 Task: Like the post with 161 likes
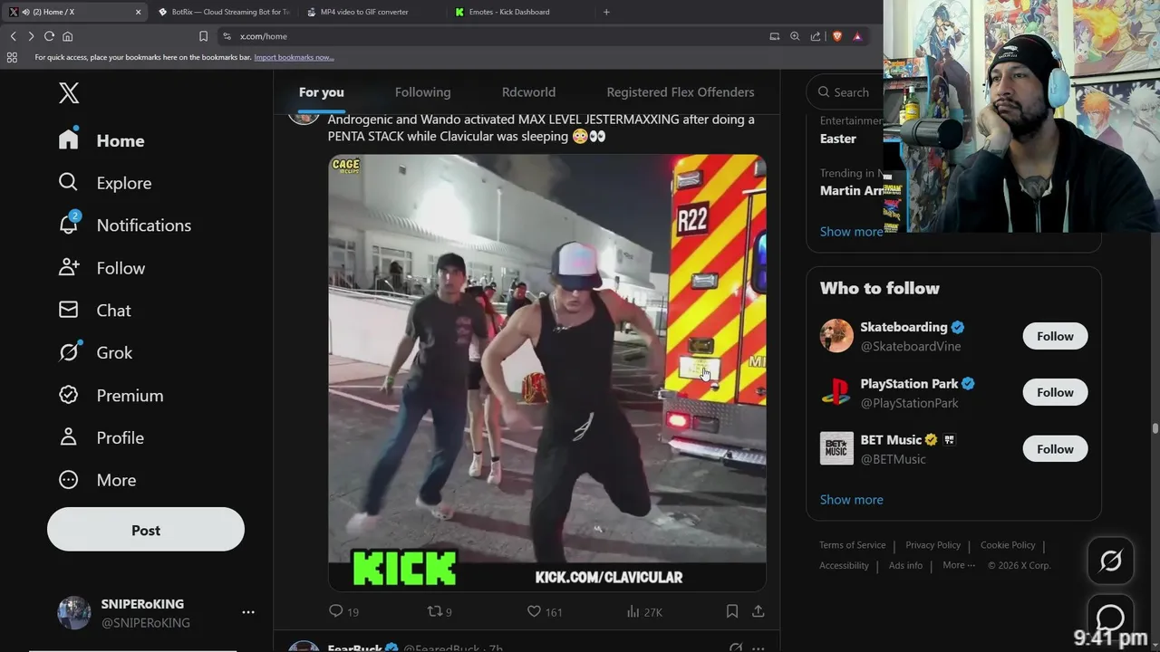[545, 612]
